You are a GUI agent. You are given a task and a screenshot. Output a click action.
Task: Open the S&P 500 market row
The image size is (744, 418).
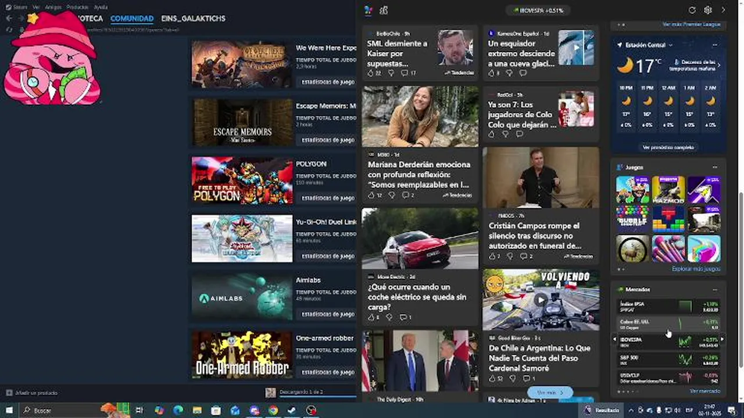point(668,360)
